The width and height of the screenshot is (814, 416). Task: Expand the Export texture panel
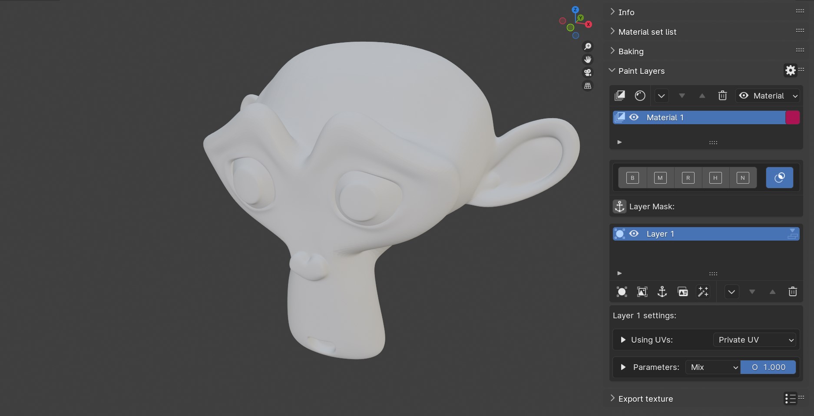point(646,398)
